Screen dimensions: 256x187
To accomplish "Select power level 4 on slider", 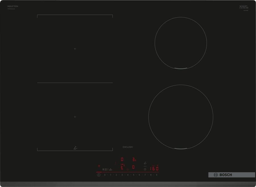I will (x=128, y=175).
